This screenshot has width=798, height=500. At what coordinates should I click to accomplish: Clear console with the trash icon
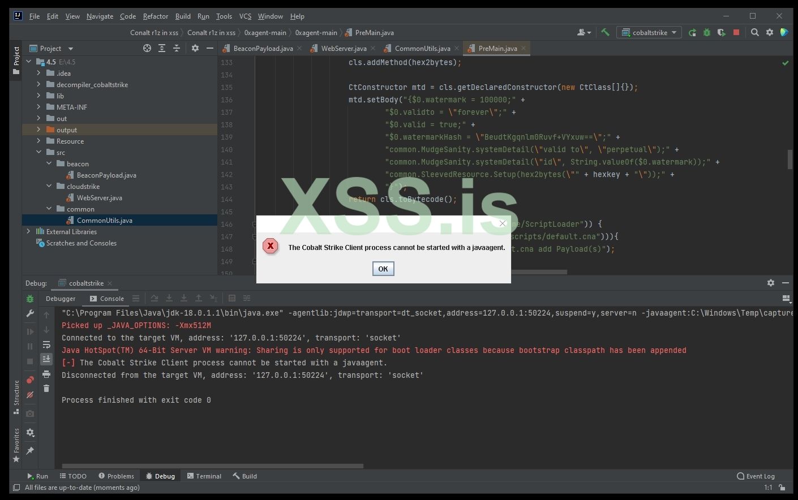pos(46,388)
